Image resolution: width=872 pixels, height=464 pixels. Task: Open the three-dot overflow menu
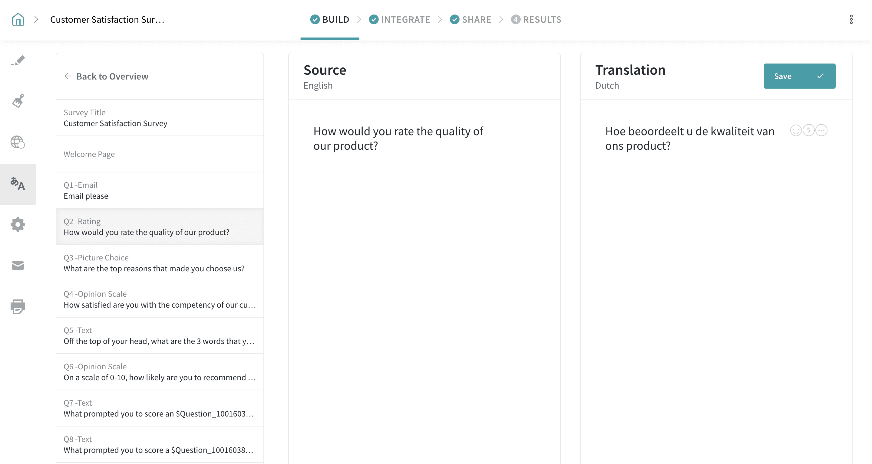tap(851, 20)
